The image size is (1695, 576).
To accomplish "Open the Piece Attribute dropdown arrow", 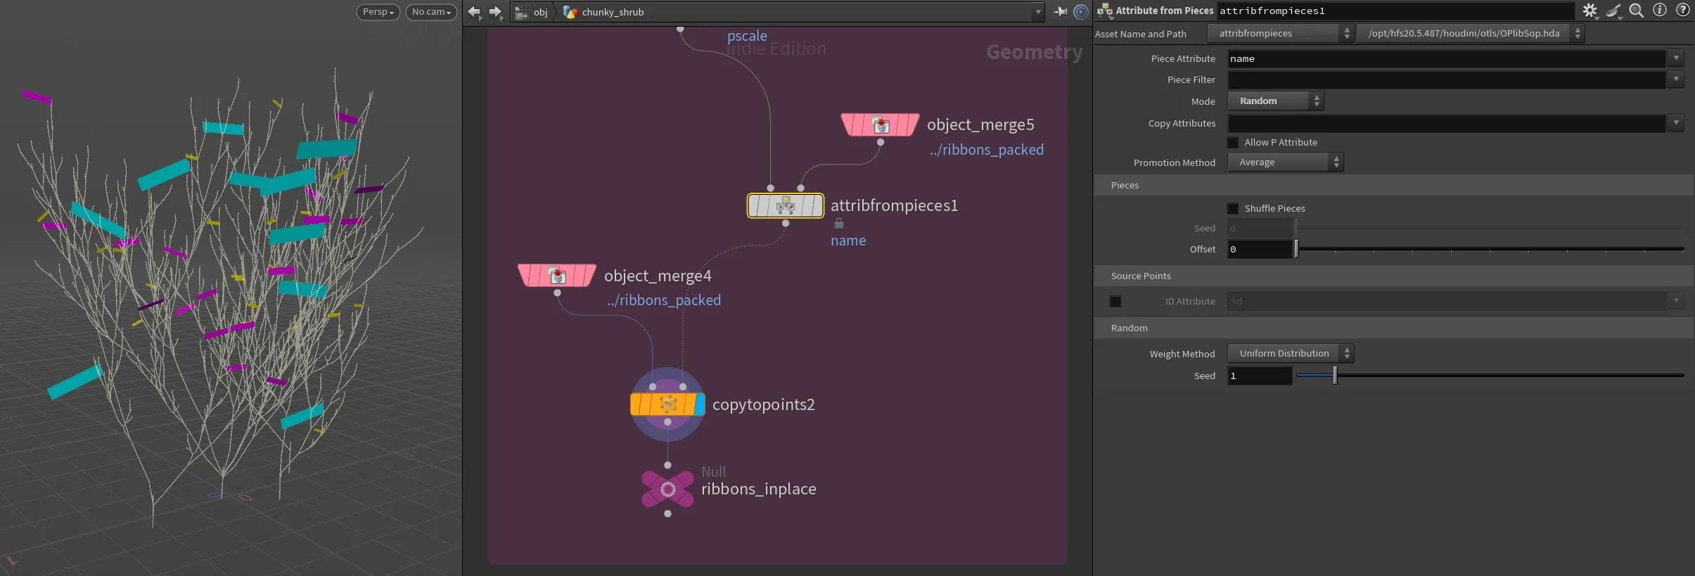I will pyautogui.click(x=1676, y=58).
